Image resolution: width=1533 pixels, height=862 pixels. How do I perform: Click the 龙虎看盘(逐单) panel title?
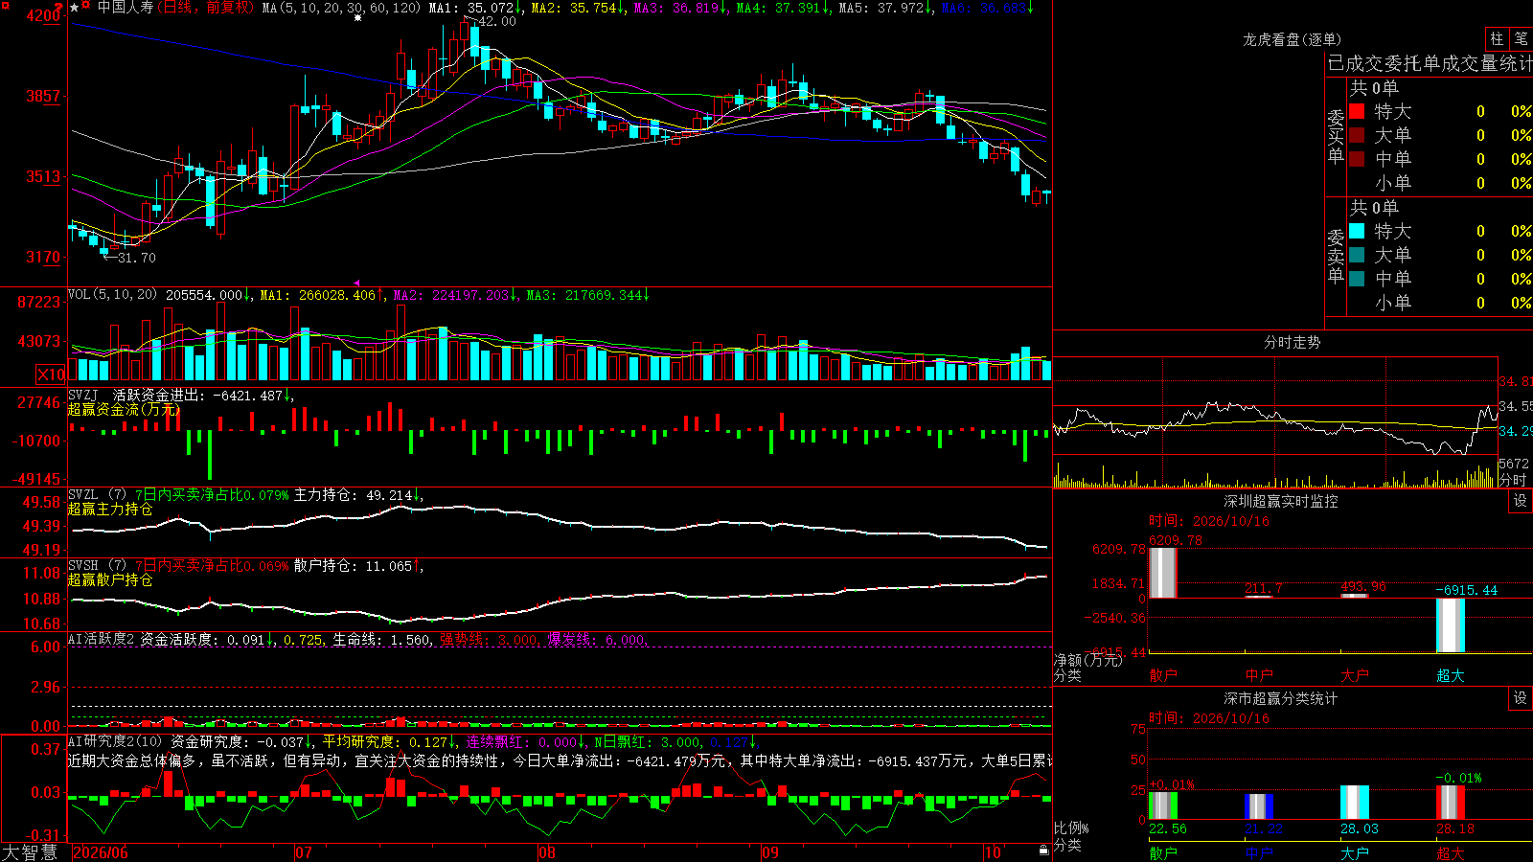pos(1292,39)
